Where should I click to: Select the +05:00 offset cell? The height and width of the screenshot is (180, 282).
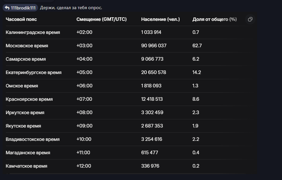(x=84, y=73)
